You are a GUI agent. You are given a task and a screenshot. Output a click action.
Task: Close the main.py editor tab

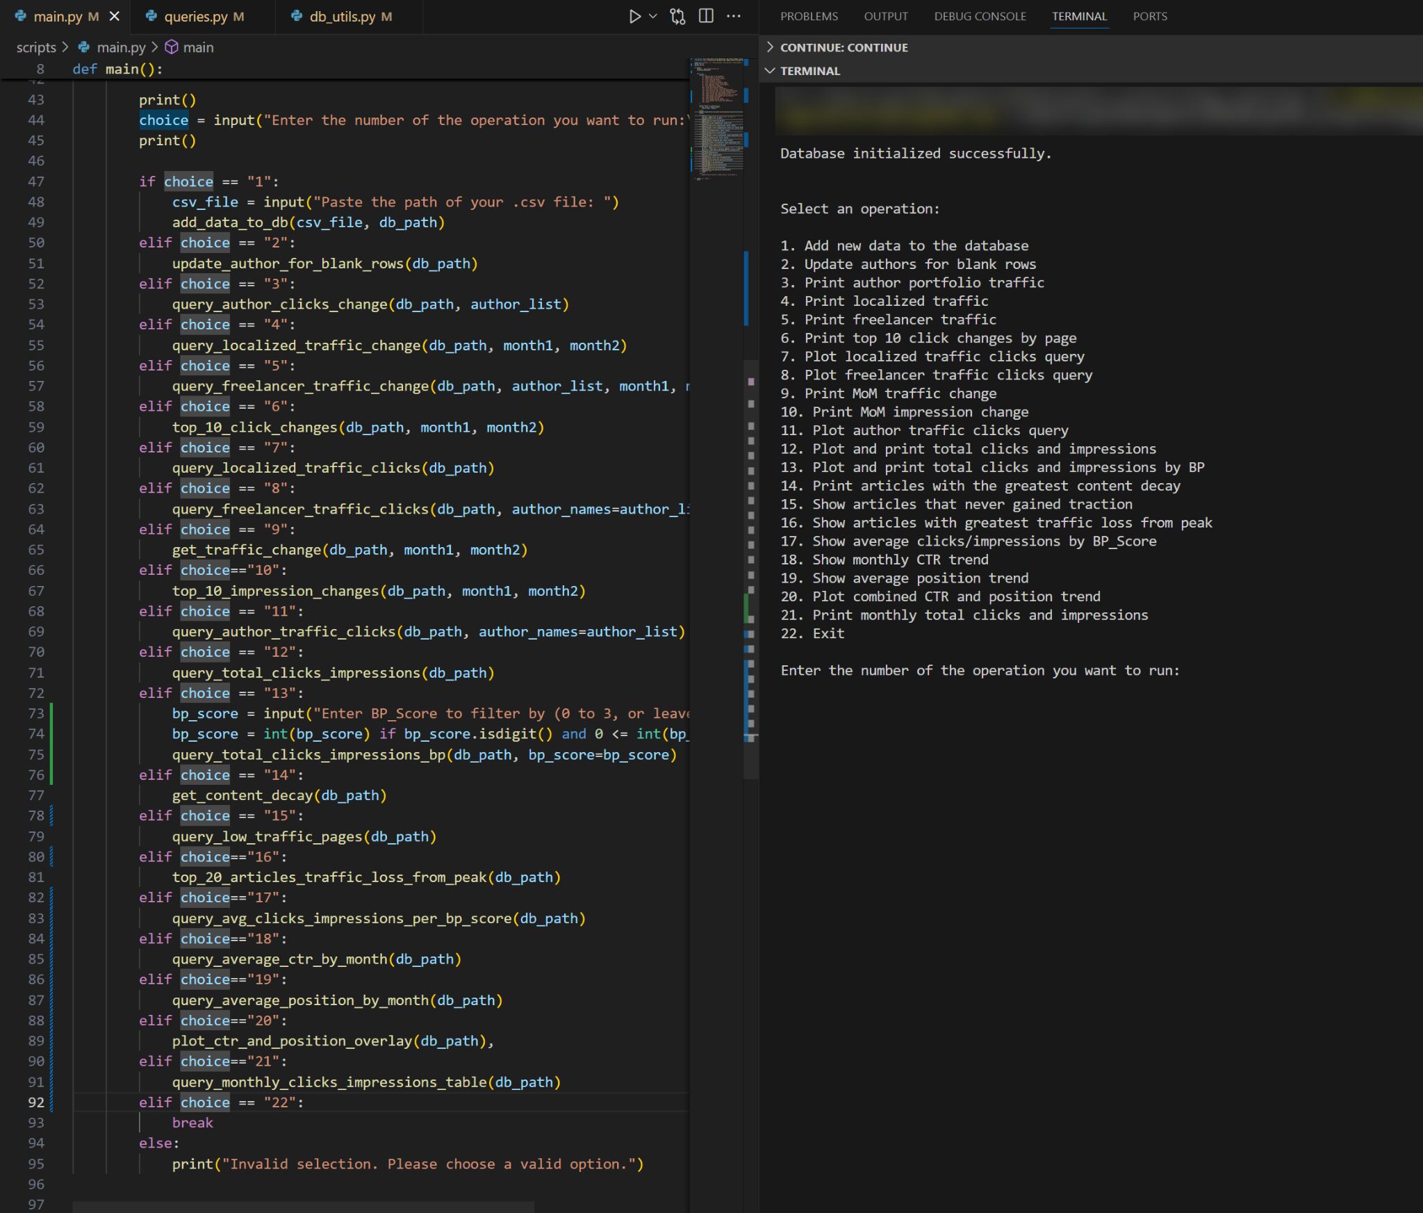coord(115,15)
